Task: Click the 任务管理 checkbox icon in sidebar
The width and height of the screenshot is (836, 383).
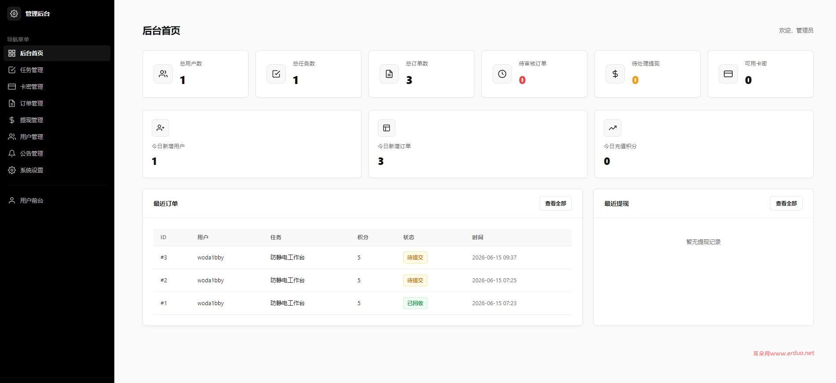Action: pos(12,70)
